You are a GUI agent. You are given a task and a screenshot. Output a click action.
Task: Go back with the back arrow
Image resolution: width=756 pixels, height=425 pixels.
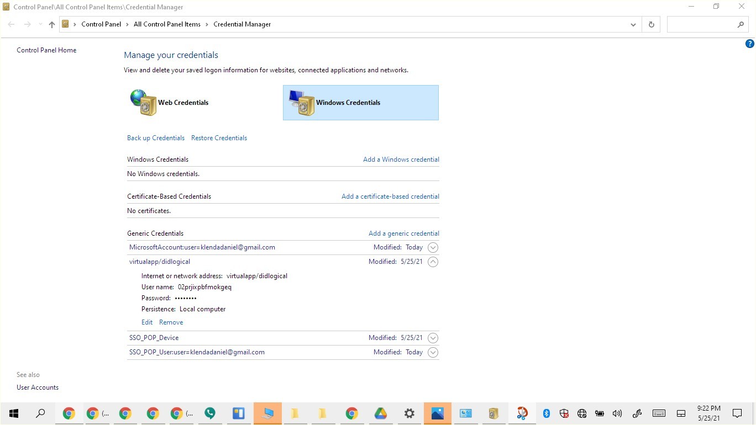11,24
